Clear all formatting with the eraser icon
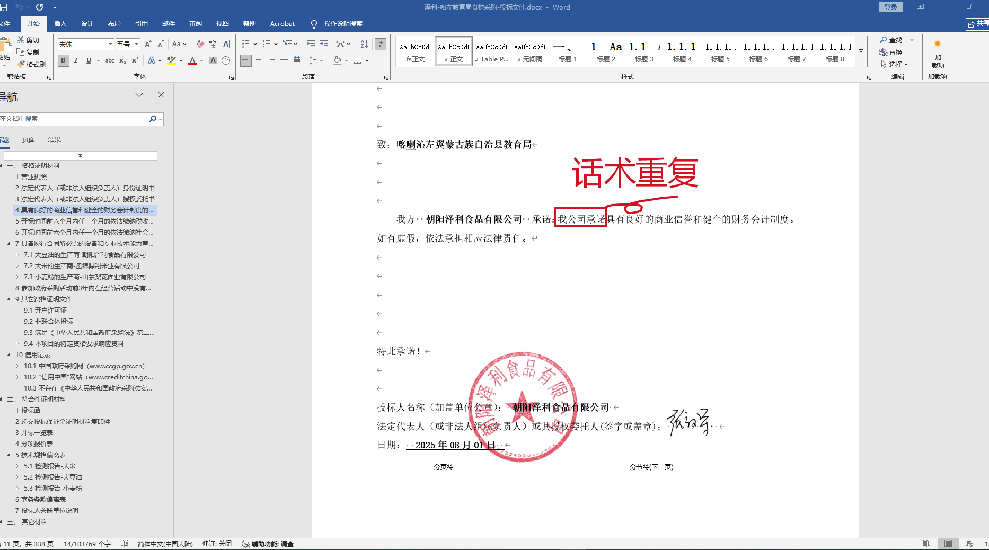The image size is (989, 550). pyautogui.click(x=200, y=44)
